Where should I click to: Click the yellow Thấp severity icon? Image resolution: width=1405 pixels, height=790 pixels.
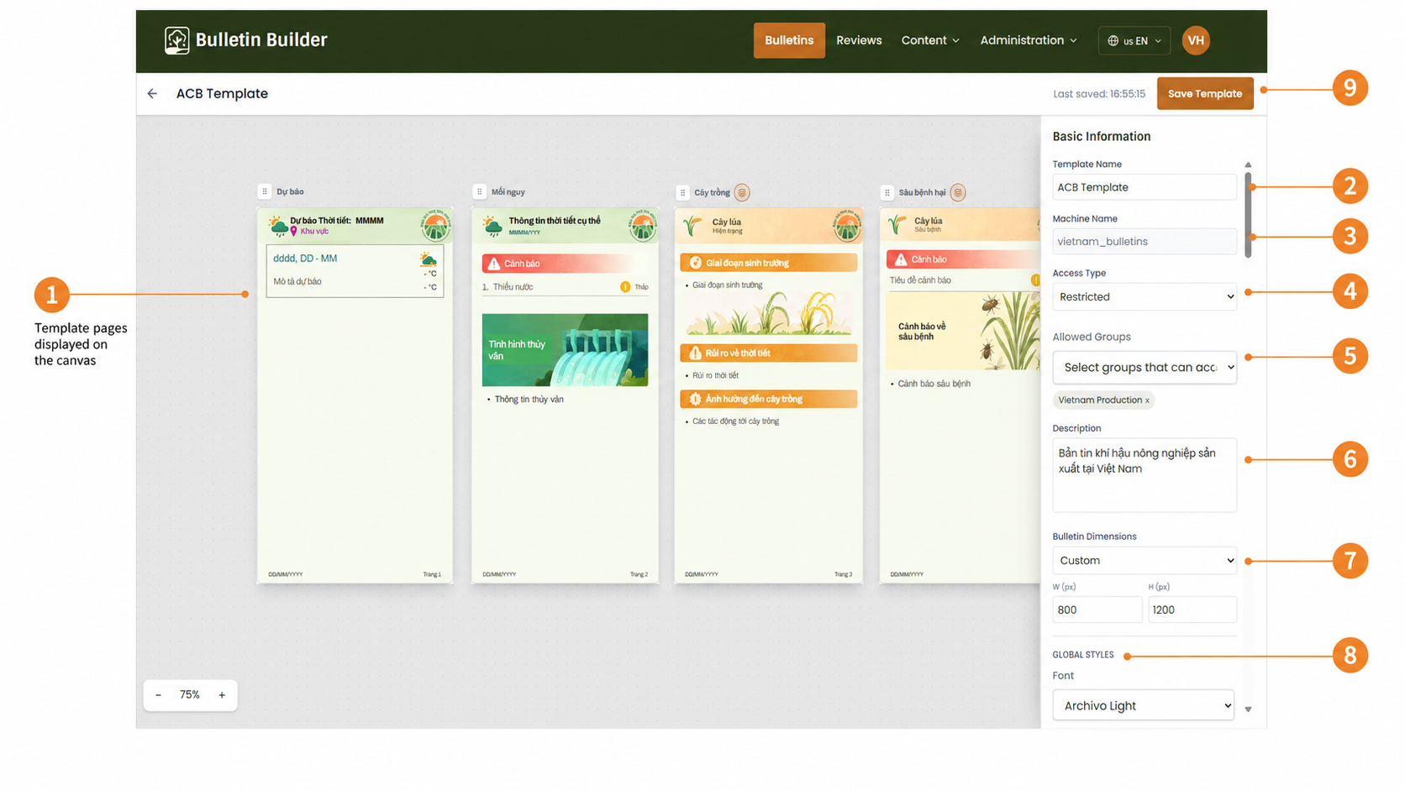625,287
